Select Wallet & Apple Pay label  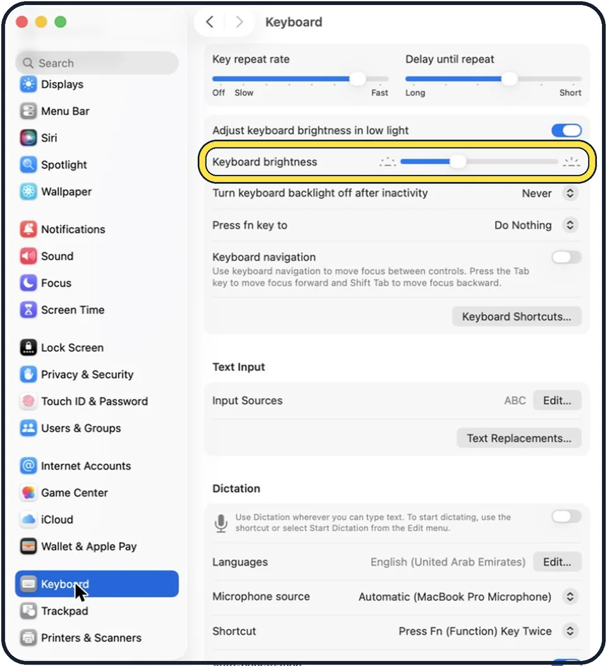tap(89, 547)
